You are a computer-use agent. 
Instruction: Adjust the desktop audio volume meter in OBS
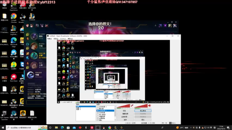coord(141,106)
